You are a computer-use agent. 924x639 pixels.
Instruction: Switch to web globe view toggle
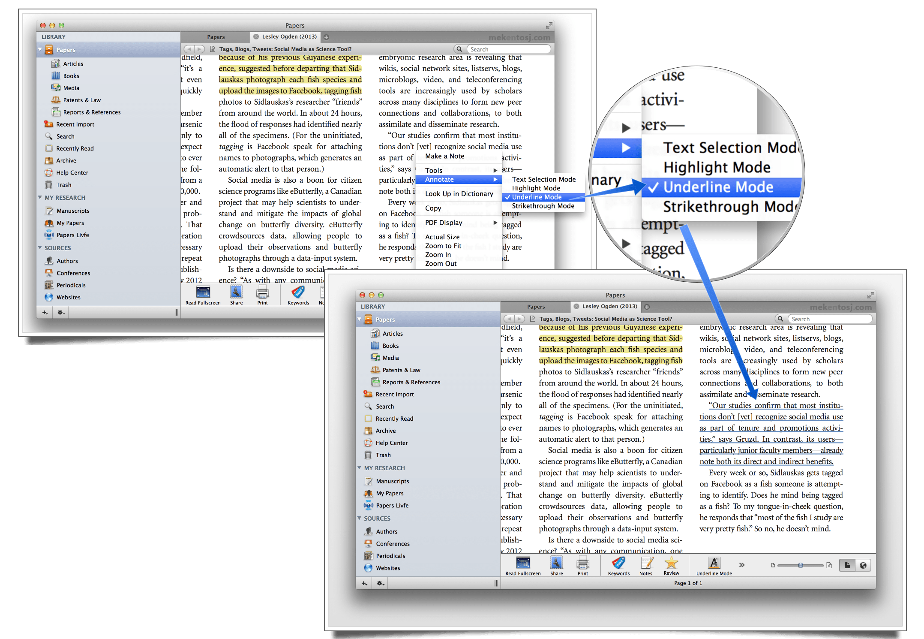click(863, 565)
